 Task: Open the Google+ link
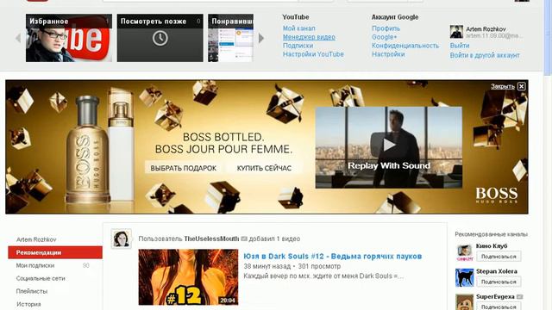coord(384,37)
